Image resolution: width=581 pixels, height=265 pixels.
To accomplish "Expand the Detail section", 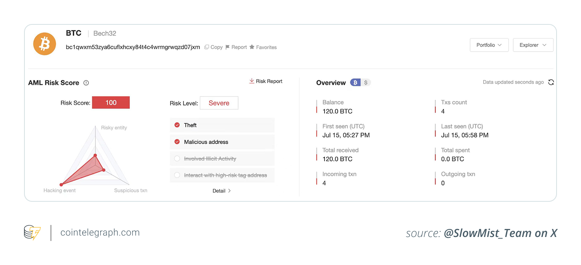I will point(222,191).
